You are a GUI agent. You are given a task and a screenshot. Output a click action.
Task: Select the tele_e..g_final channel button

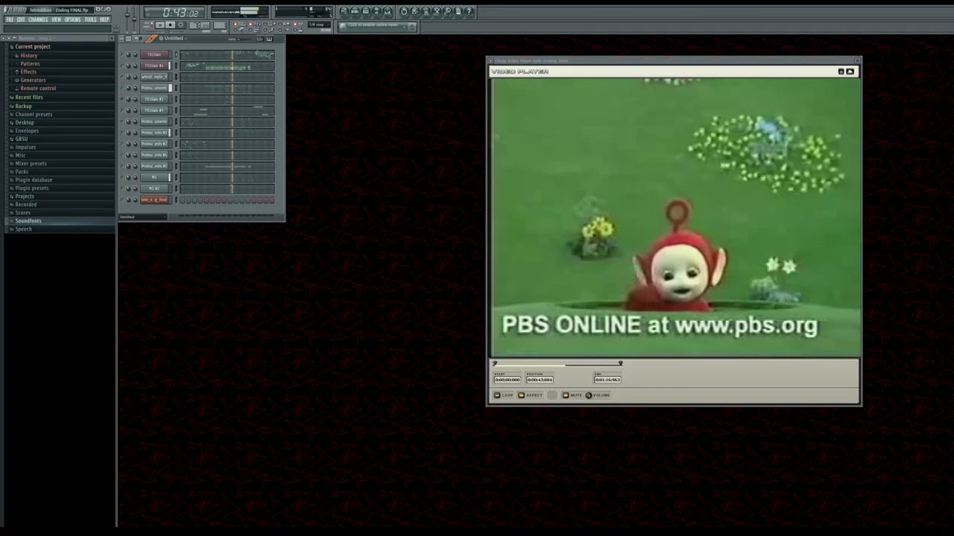point(154,200)
